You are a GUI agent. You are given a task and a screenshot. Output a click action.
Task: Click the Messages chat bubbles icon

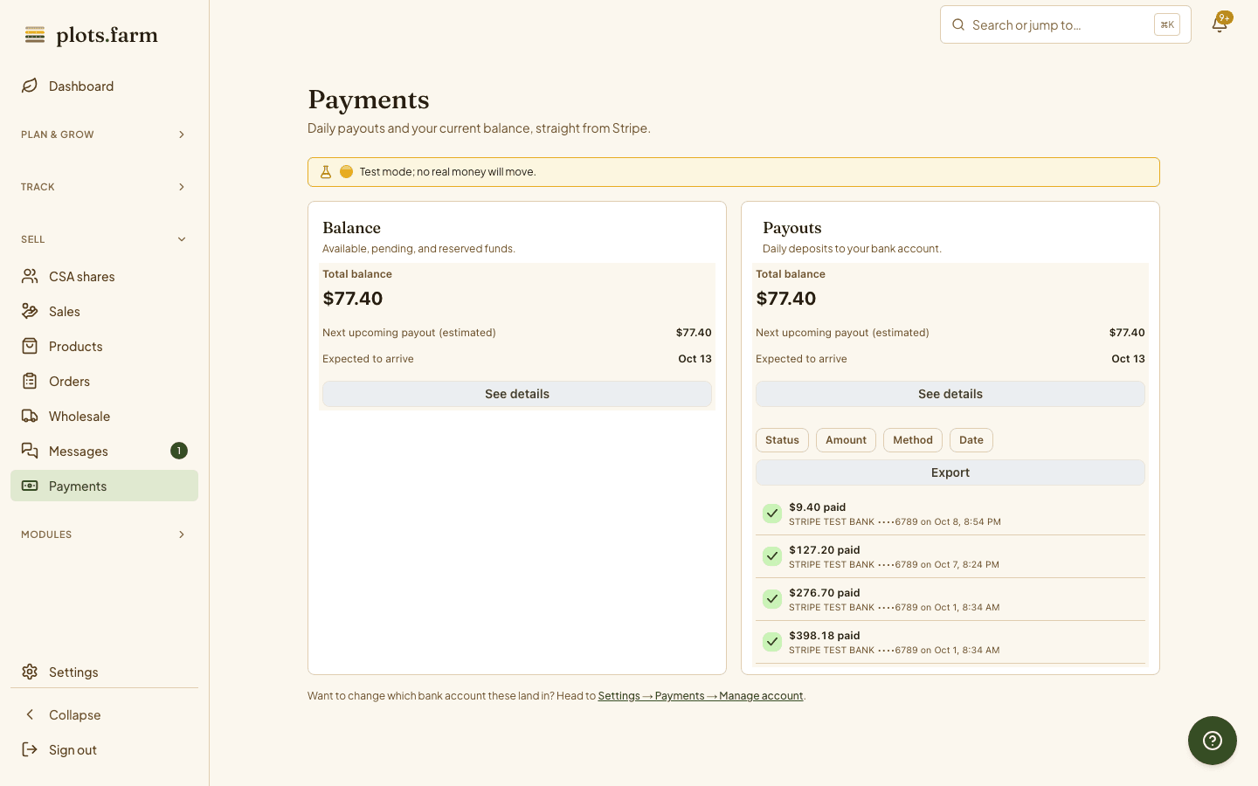tap(30, 451)
